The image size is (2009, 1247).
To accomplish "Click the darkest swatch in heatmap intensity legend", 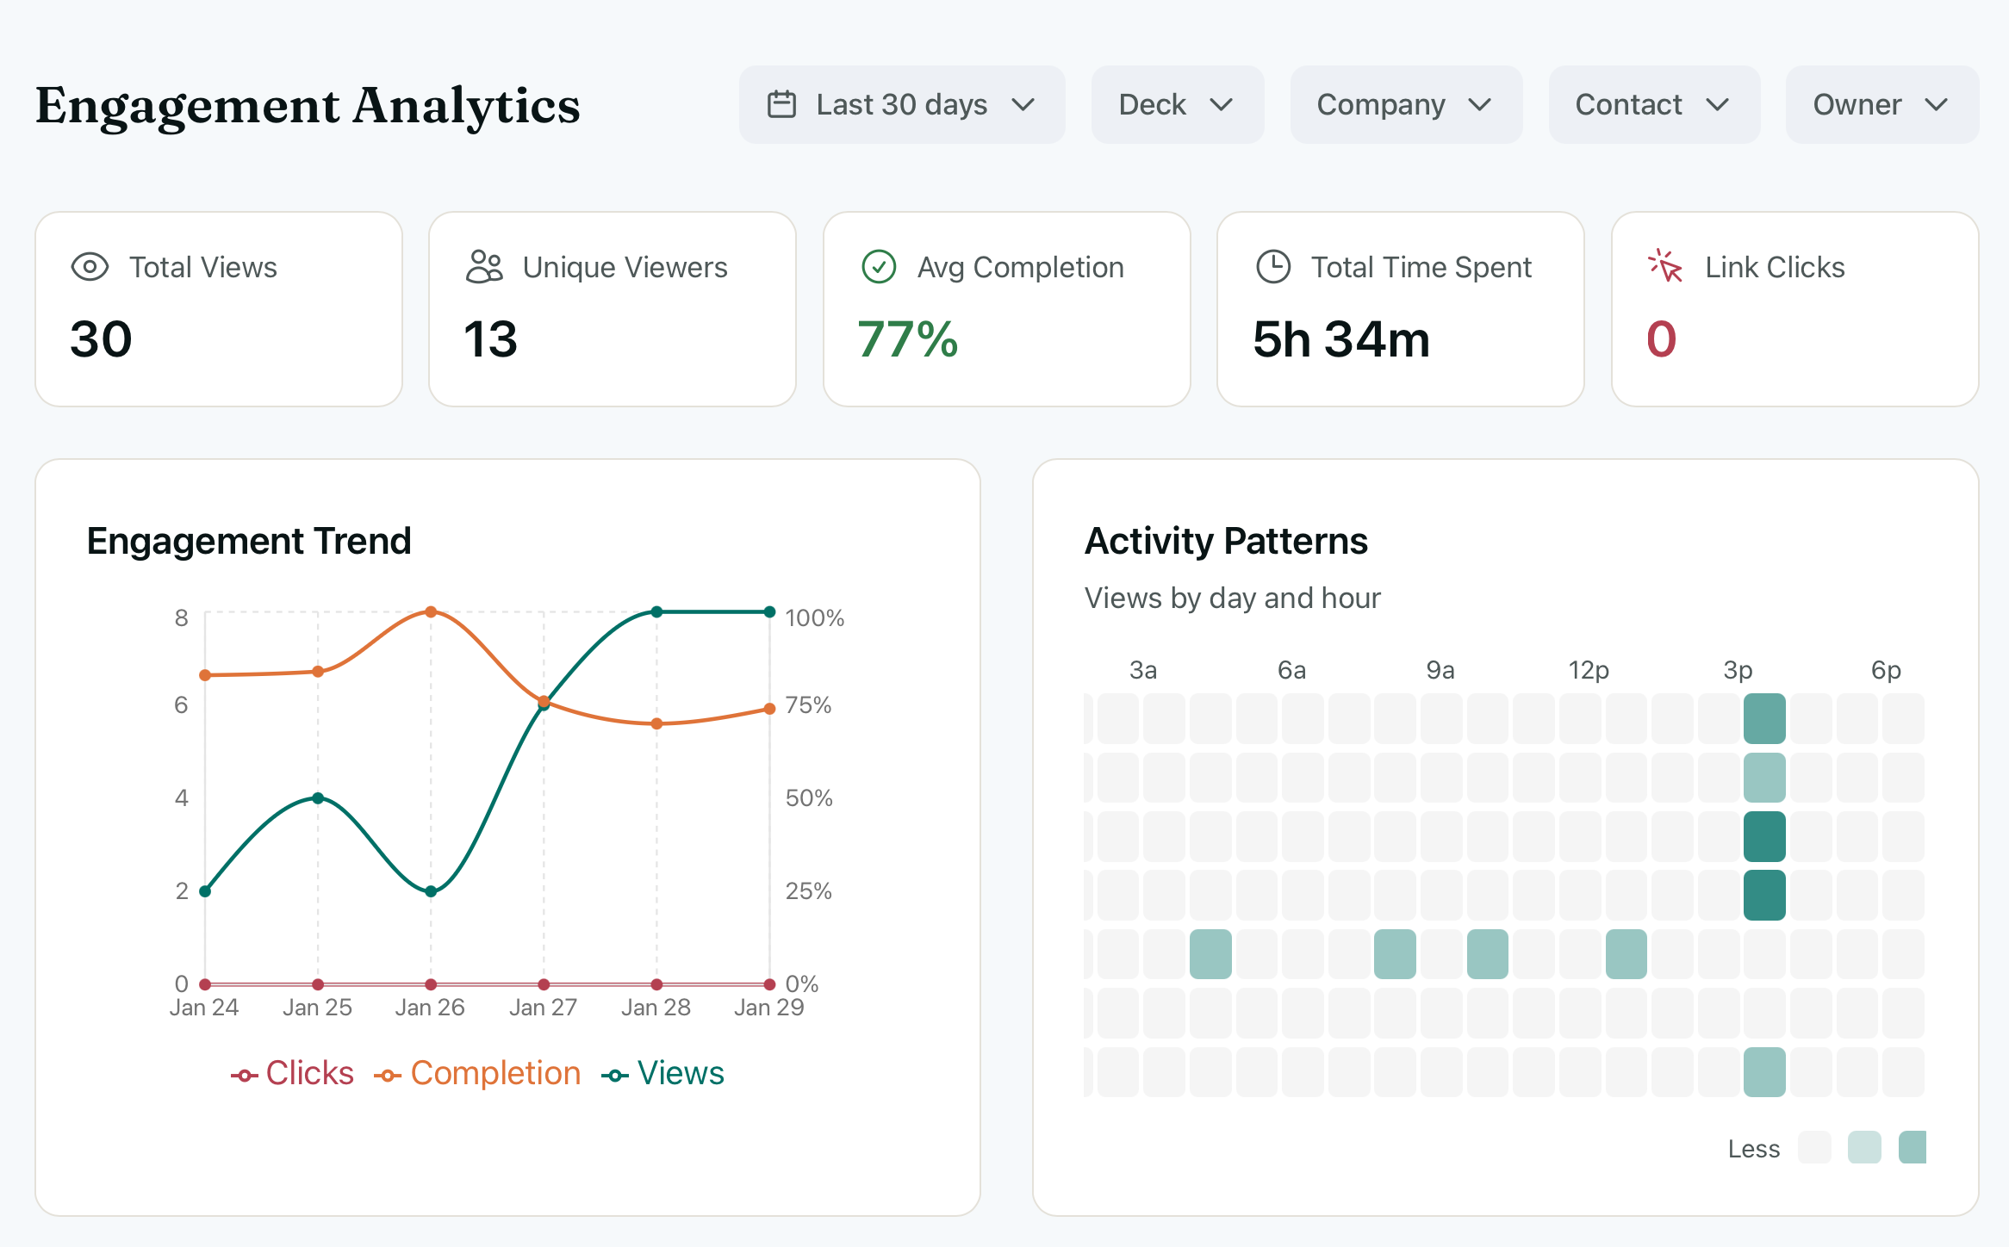I will point(1911,1147).
